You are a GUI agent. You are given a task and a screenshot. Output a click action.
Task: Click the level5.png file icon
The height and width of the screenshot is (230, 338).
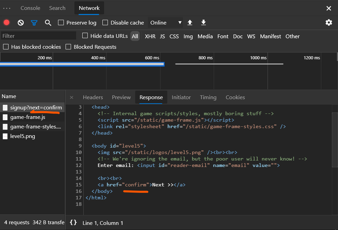5,136
